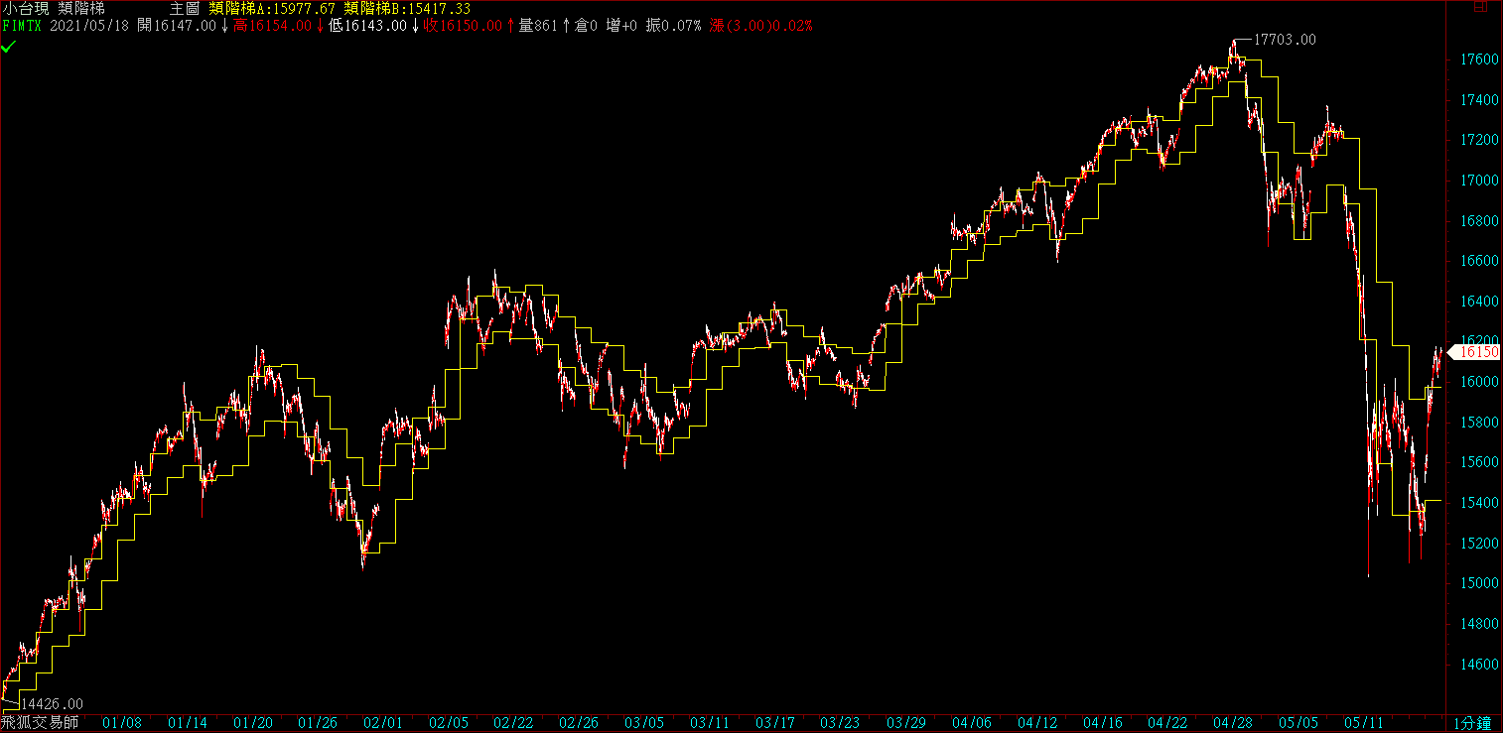This screenshot has height=733, width=1503.
Task: Click the 17000 price axis label
Action: [x=1478, y=181]
